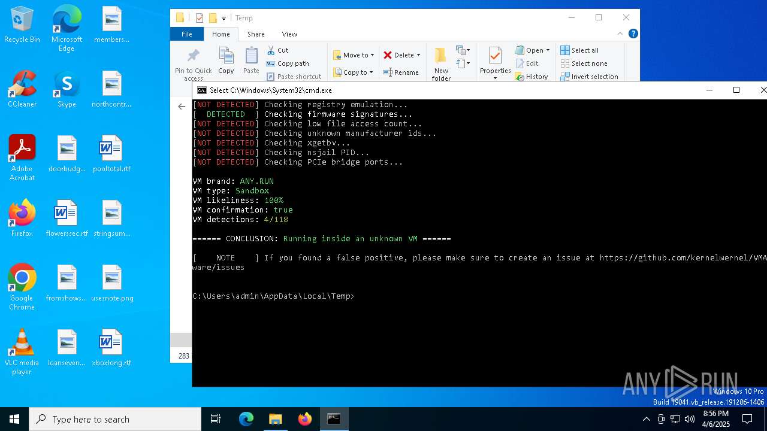Switch to the View ribbon tab
Screen dimensions: 767x431
point(289,34)
